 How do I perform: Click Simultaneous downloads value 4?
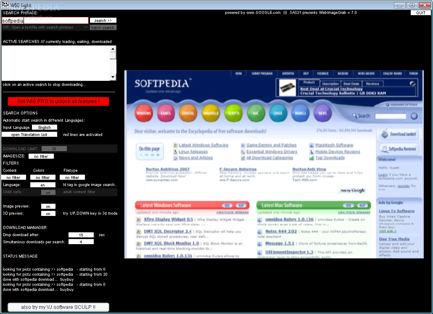(81, 242)
